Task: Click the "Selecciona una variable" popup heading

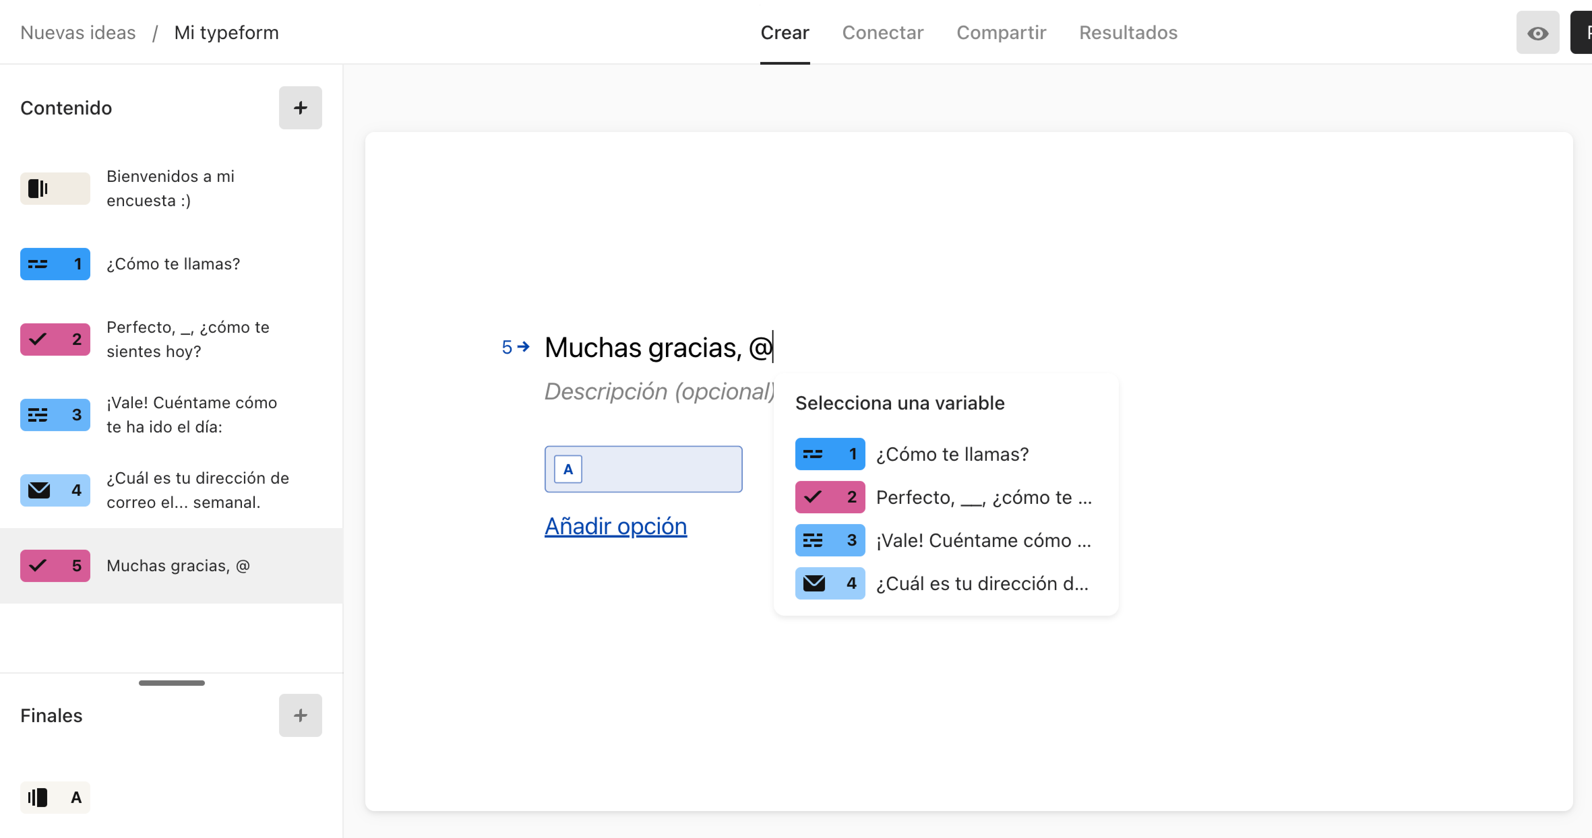Action: point(900,402)
